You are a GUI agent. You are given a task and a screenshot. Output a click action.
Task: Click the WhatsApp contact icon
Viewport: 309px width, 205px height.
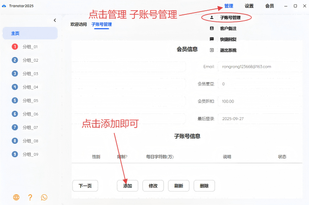point(44,197)
